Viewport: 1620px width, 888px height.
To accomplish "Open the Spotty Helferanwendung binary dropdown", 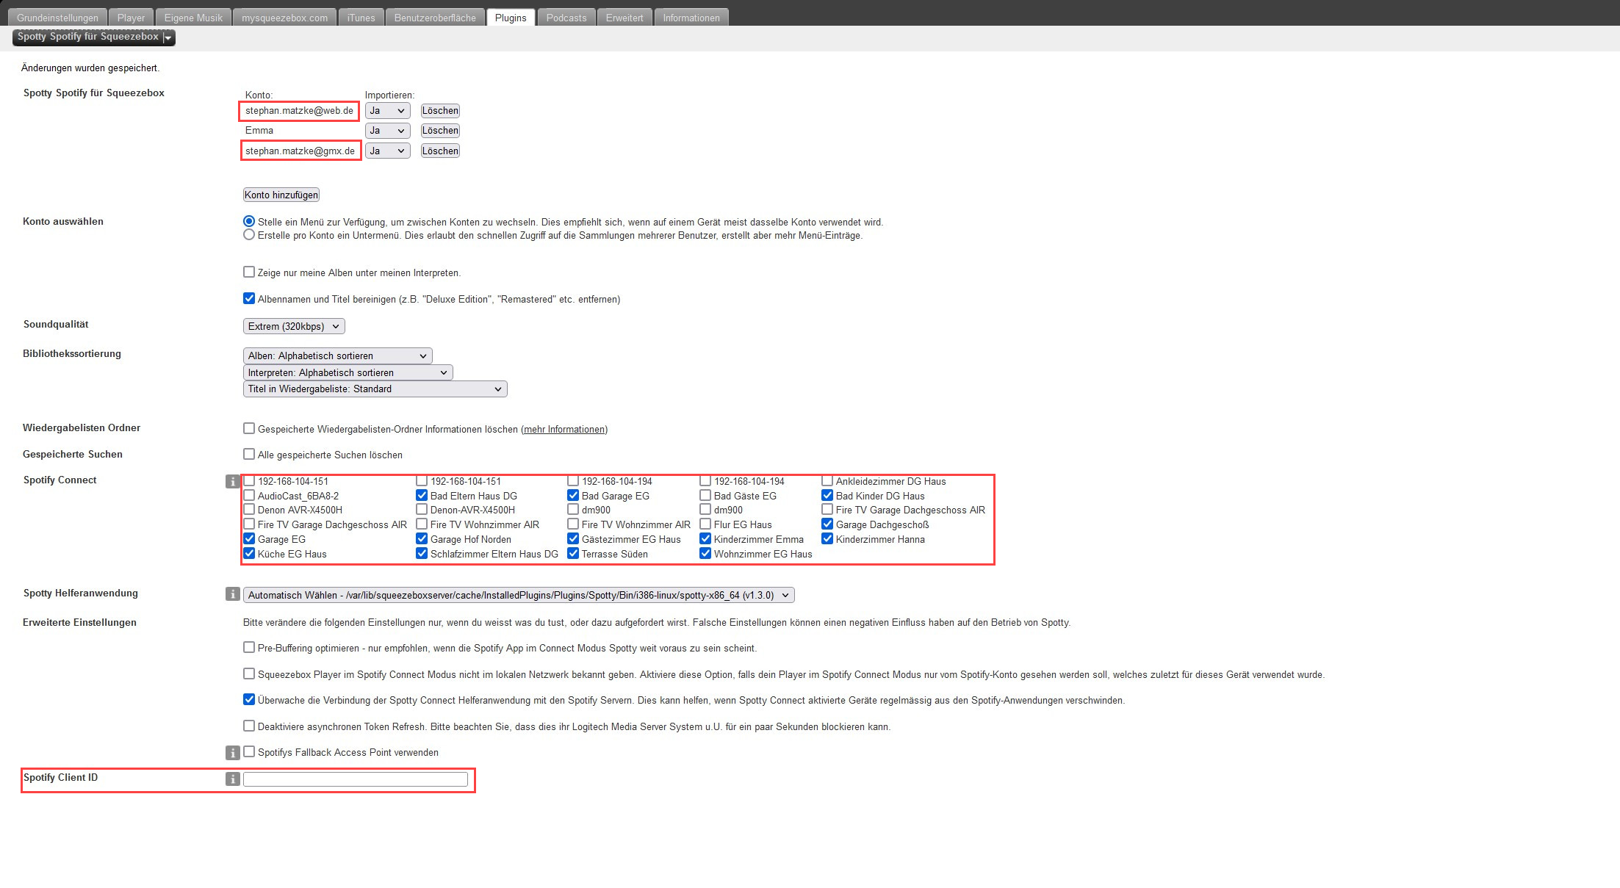I will click(x=519, y=595).
